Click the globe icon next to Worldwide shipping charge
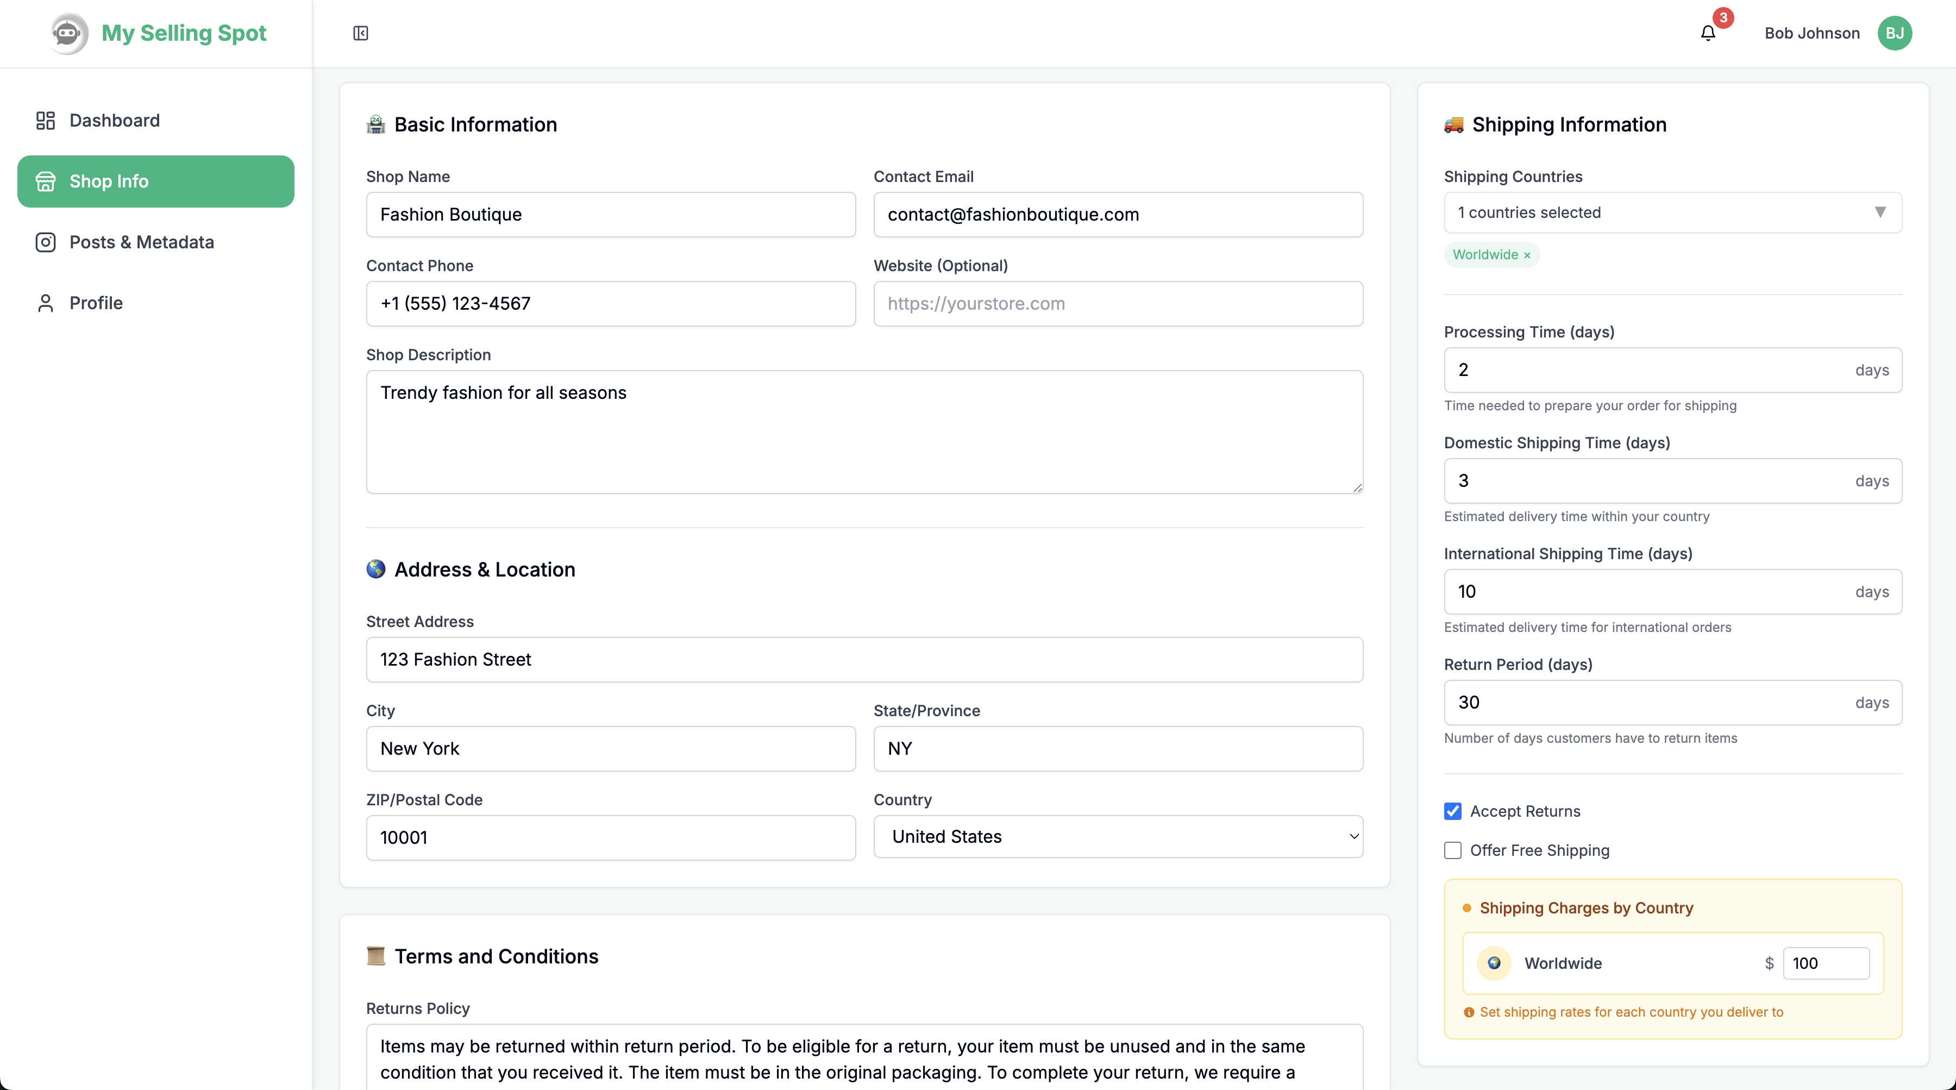This screenshot has width=1956, height=1090. pos(1494,963)
